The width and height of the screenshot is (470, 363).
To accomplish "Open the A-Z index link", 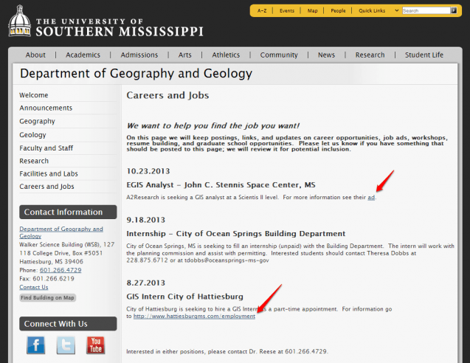I will tap(263, 11).
